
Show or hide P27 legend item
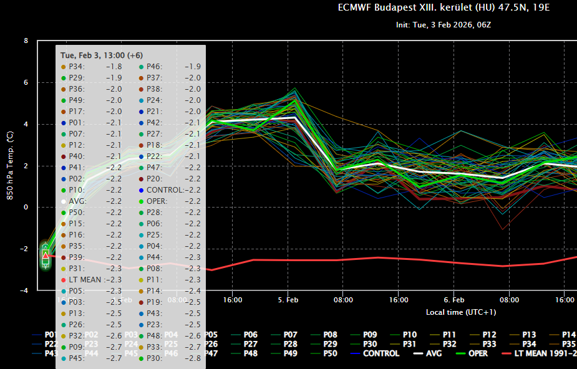pos(251,344)
